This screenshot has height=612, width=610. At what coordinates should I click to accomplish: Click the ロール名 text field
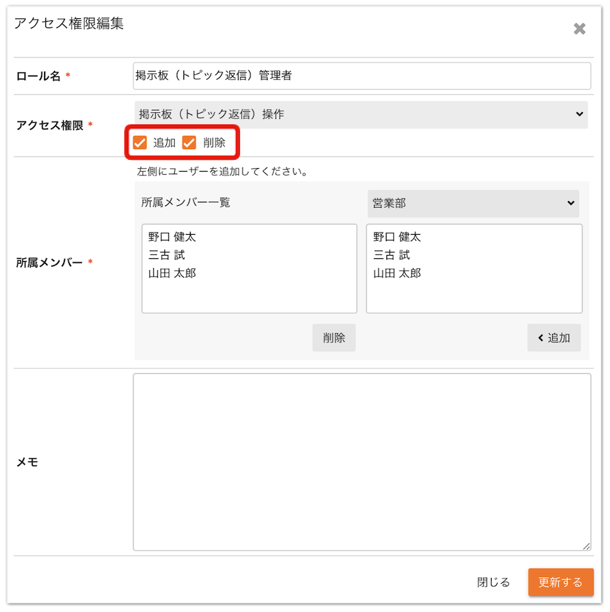[x=362, y=76]
